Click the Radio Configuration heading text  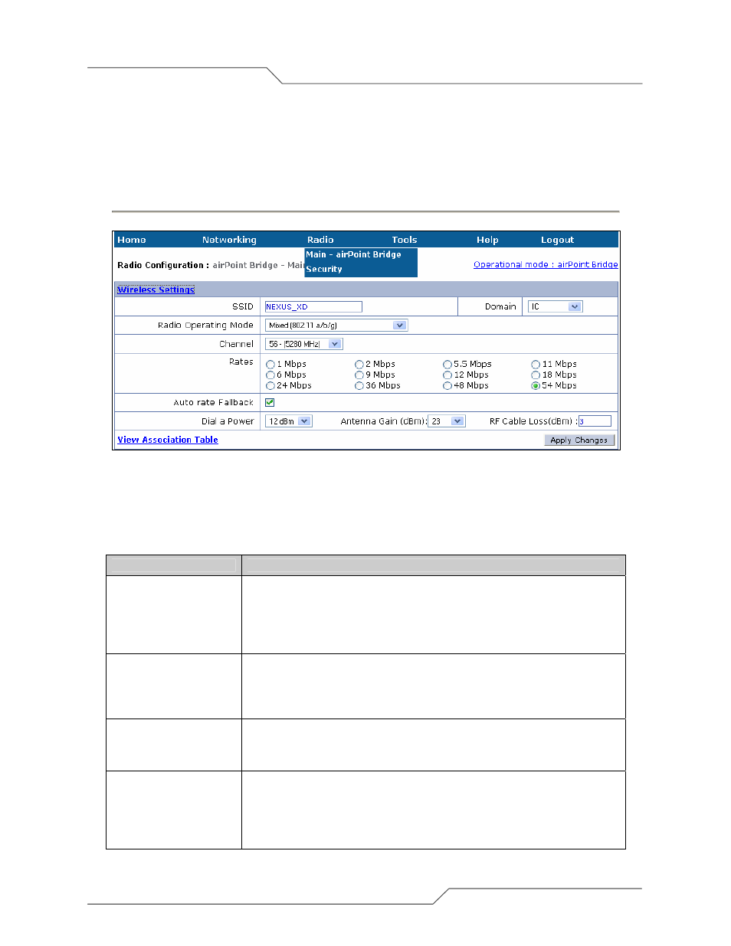coord(162,265)
